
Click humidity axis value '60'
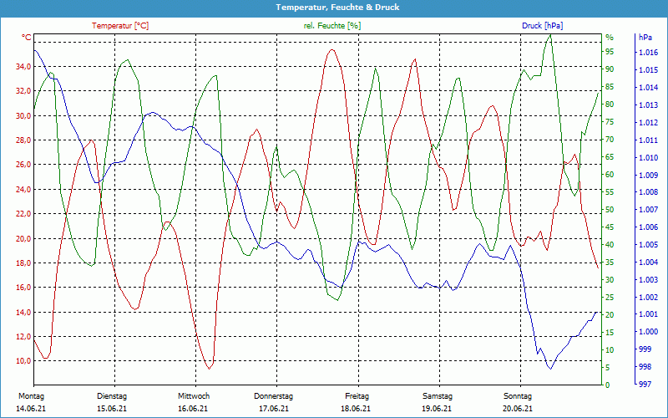(x=610, y=175)
